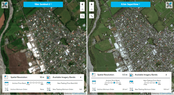Select the $$$ archive price dot for Sentinel-2
The image size is (174, 95).
coord(42,83)
